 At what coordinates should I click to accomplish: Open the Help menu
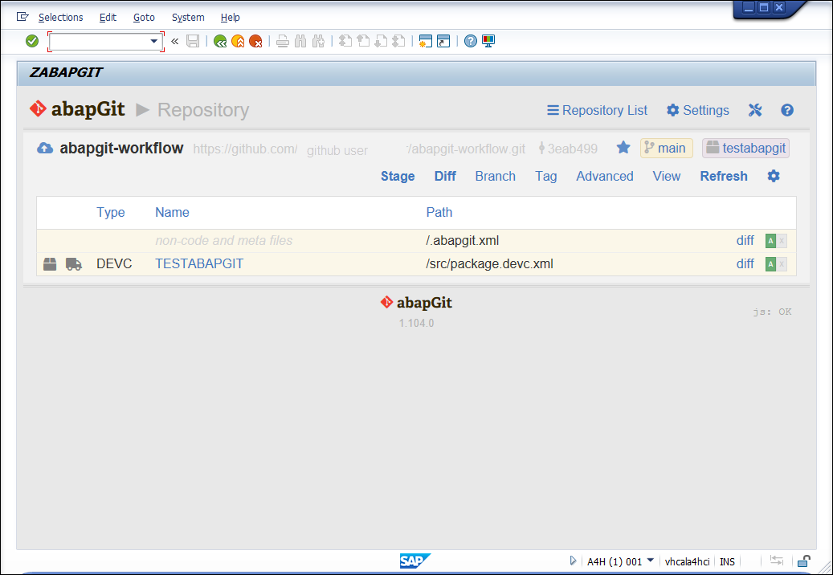(230, 18)
